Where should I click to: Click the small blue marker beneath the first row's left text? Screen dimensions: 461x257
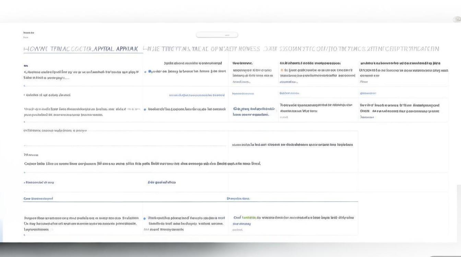click(x=24, y=86)
